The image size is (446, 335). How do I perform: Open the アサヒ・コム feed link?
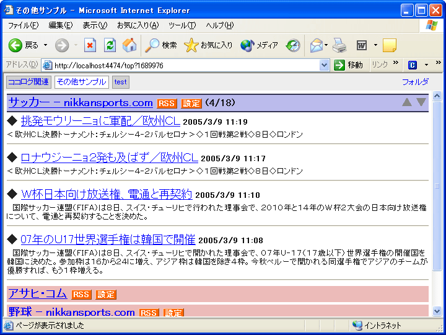tap(38, 293)
